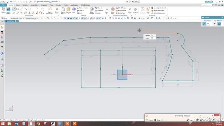Viewport: 224px width, 126px height.
Task: Switch to the Curve ribbon tab
Action: 17,5
